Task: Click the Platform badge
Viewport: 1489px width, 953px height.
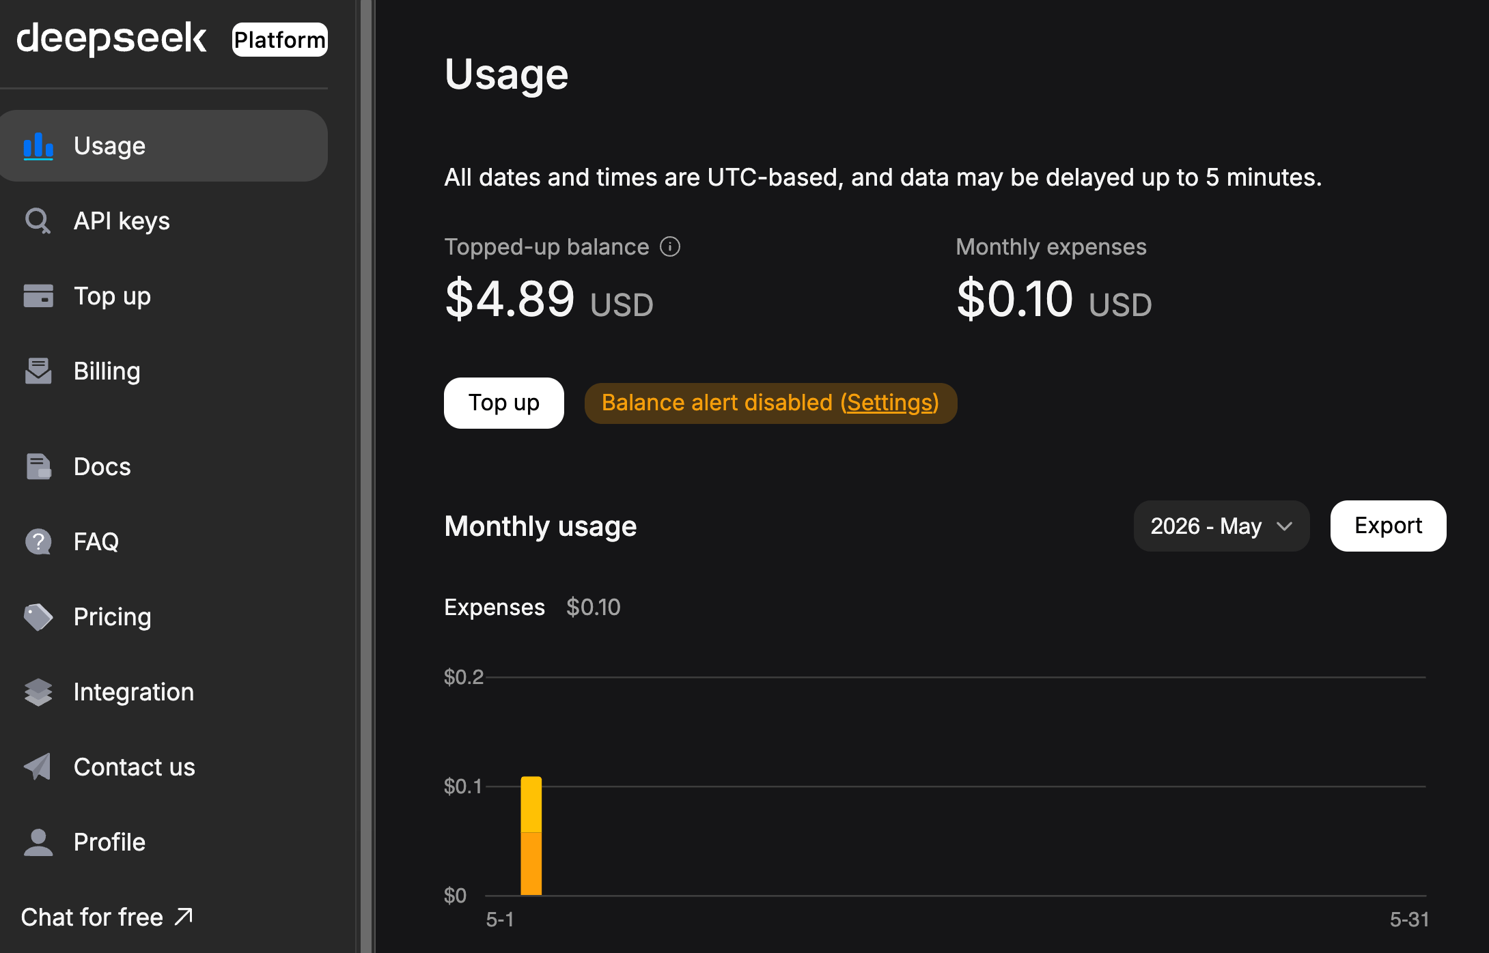Action: point(280,40)
